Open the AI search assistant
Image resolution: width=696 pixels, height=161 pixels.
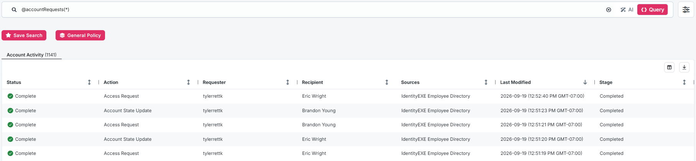(627, 10)
